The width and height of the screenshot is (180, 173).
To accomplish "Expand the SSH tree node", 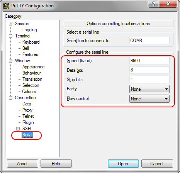I will click(18, 129).
